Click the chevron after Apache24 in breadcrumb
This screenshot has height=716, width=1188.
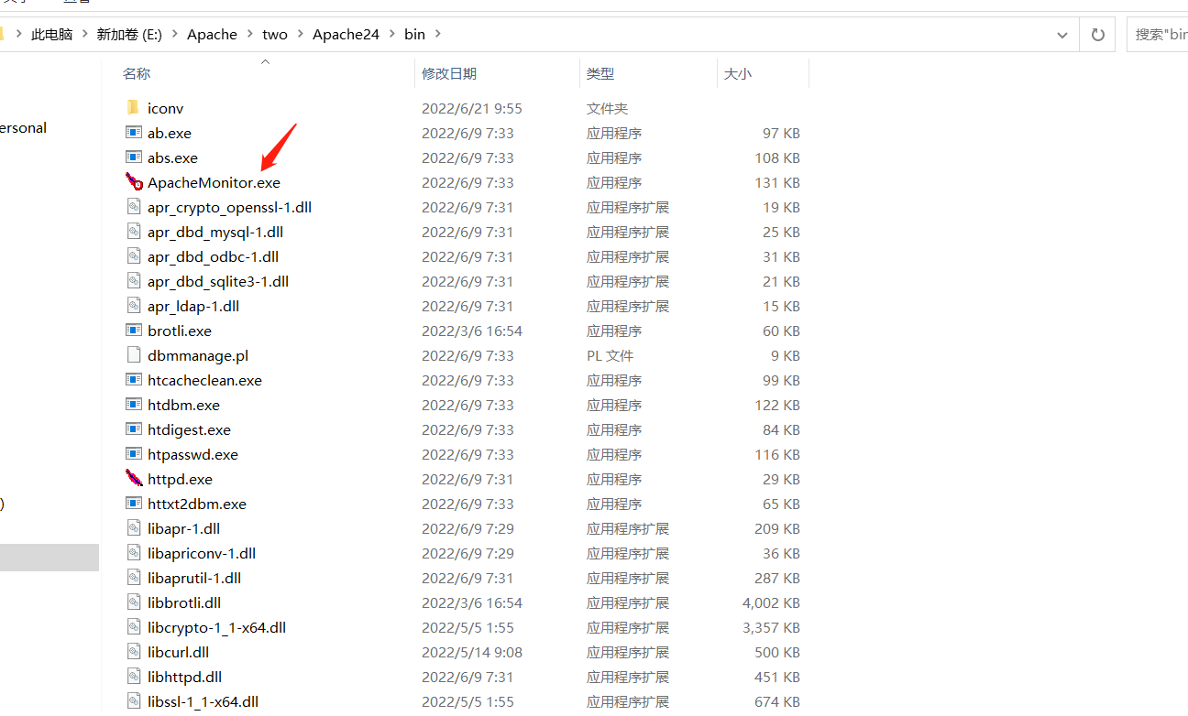(392, 34)
